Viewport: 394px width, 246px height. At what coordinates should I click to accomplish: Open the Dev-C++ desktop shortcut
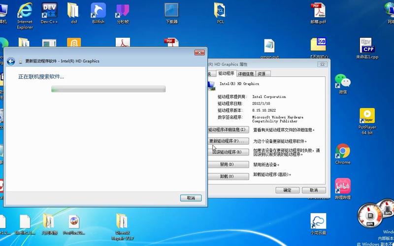[49, 11]
